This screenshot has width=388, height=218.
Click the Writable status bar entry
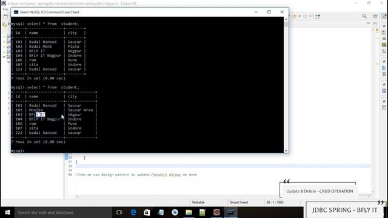[198, 202]
